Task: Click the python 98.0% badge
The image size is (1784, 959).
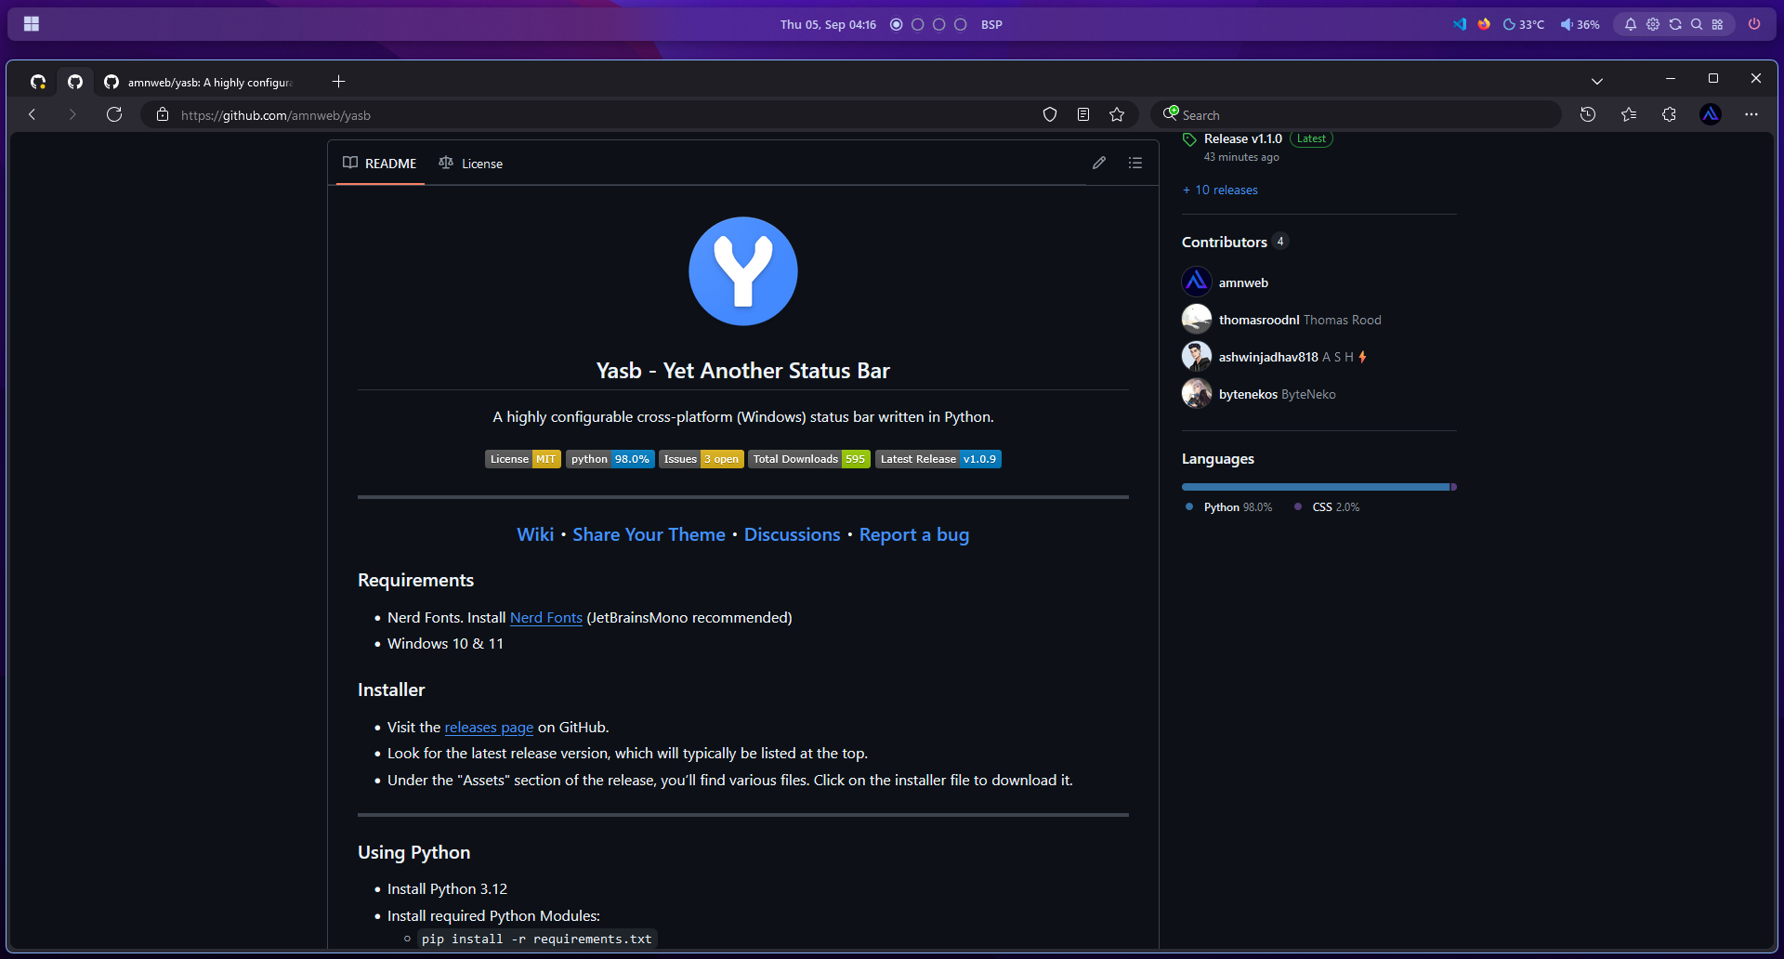Action: [610, 459]
